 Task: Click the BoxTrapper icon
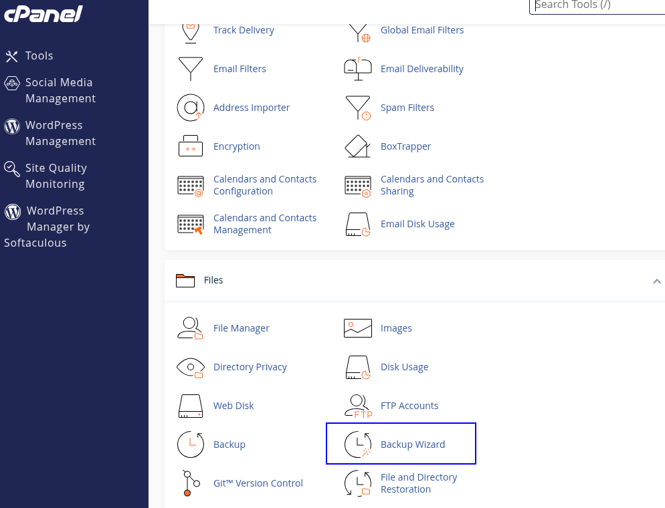[357, 146]
